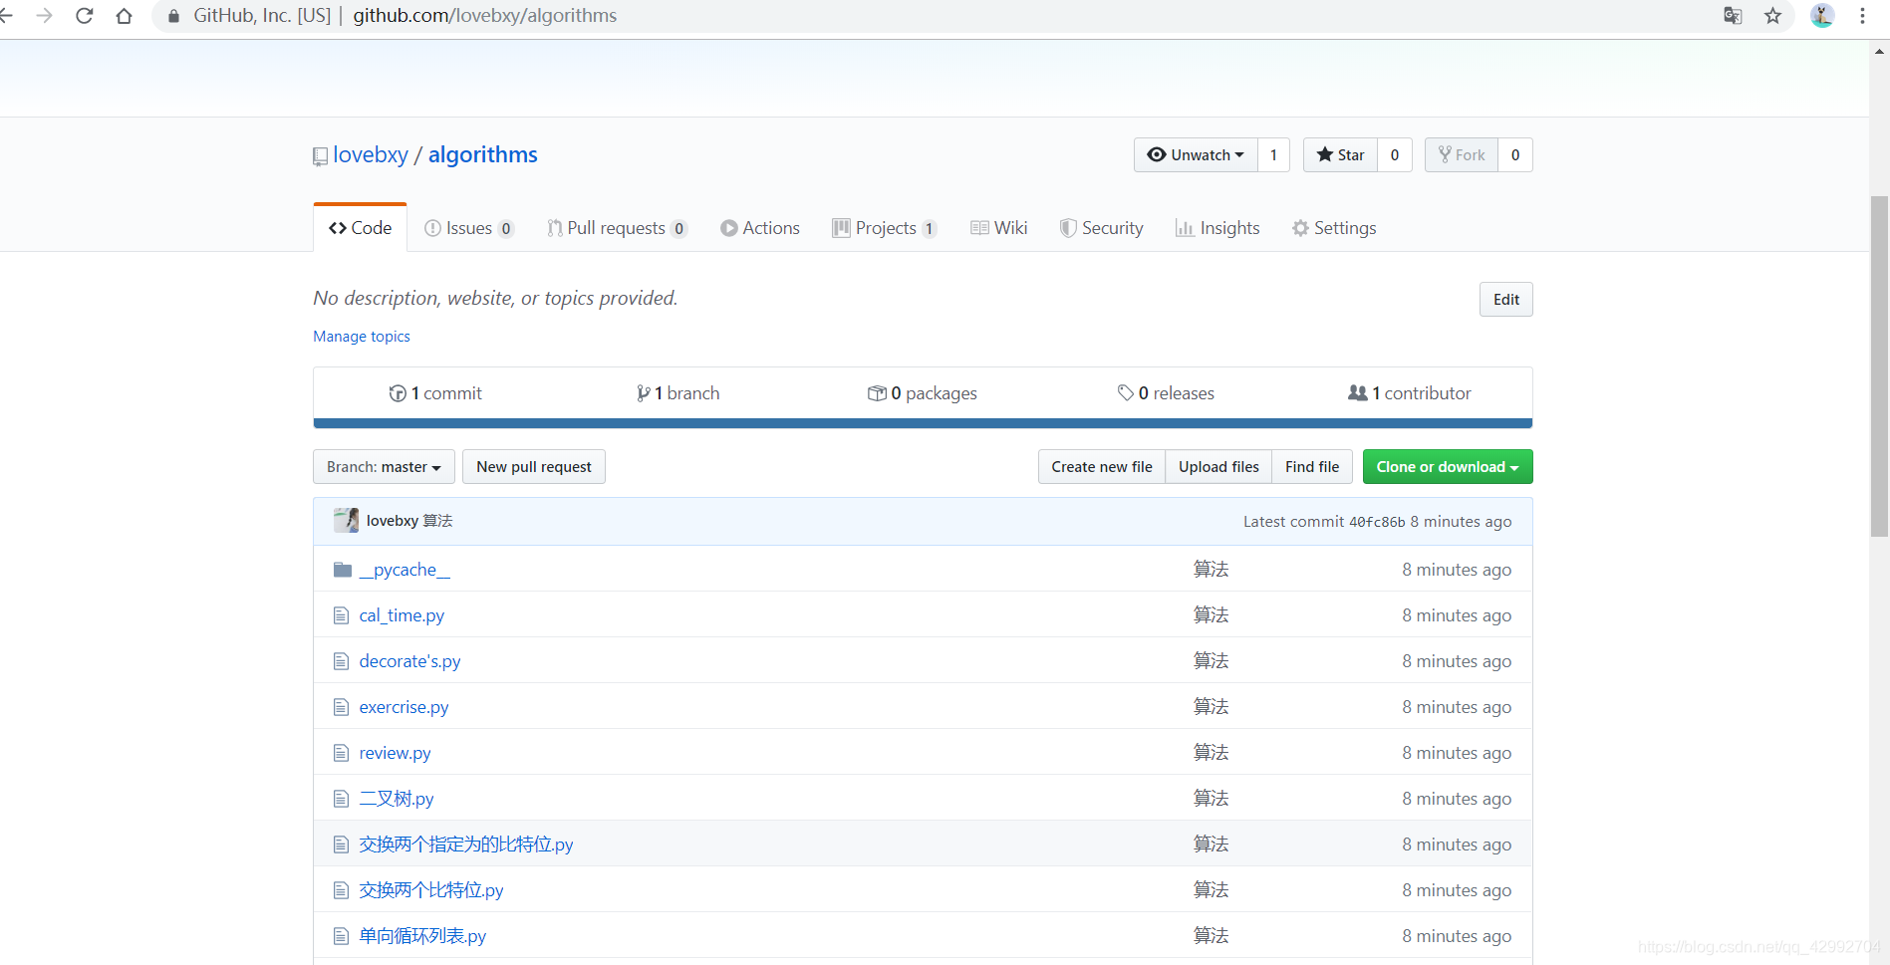
Task: Click the Manage topics link
Action: (x=362, y=337)
